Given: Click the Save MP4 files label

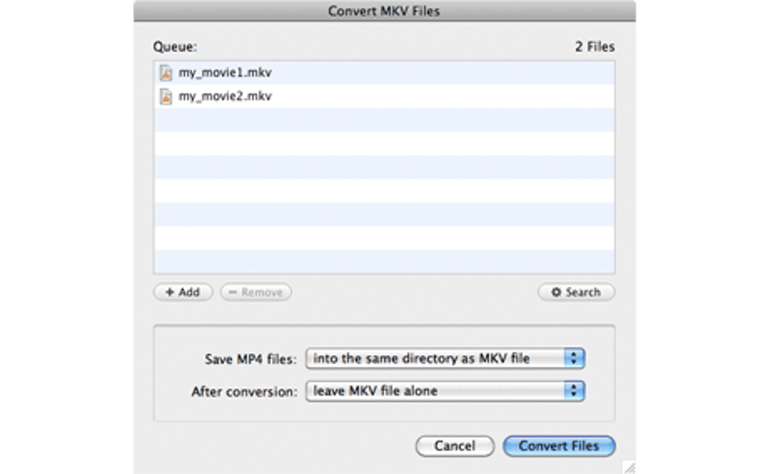Looking at the screenshot, I should 251,360.
